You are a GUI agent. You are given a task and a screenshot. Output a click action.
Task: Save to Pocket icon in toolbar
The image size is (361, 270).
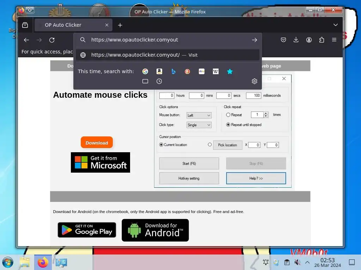(x=283, y=40)
